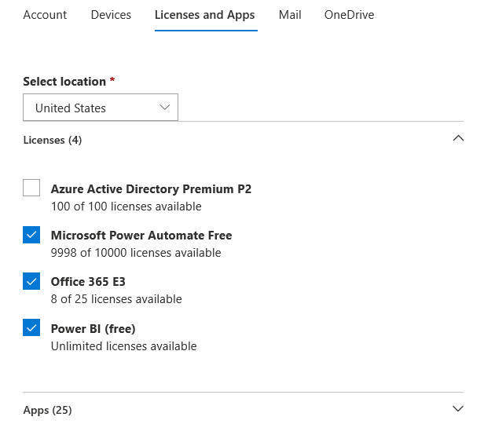Click the location dropdown chevron arrow

(x=165, y=108)
